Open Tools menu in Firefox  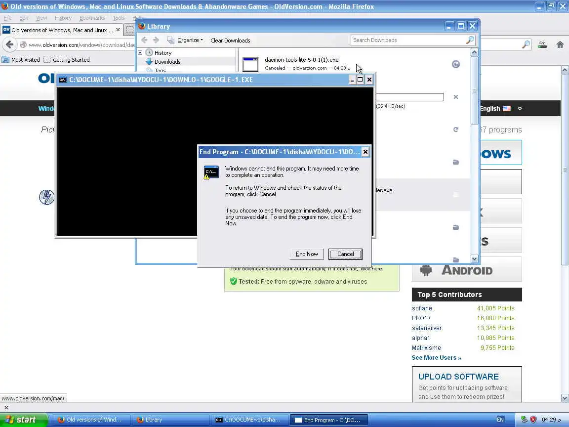click(119, 18)
